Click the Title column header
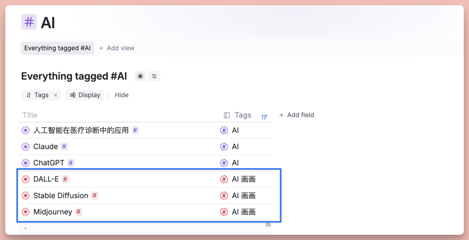The width and height of the screenshot is (469, 240). coord(30,115)
